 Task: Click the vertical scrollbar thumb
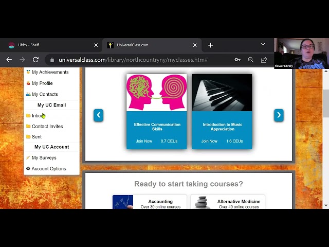click(x=325, y=103)
